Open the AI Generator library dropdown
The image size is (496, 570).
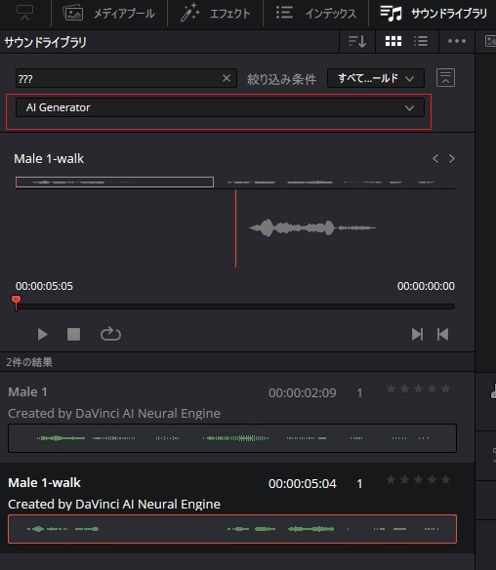pyautogui.click(x=220, y=107)
